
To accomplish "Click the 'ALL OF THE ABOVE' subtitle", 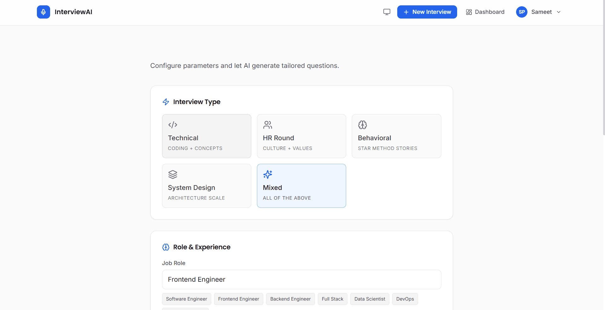I will point(287,198).
